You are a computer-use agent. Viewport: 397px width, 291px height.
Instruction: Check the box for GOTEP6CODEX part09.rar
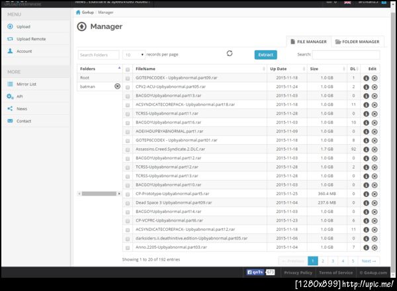click(128, 78)
